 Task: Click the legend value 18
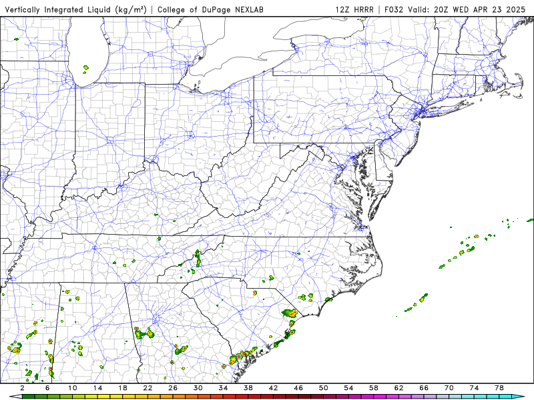123,388
